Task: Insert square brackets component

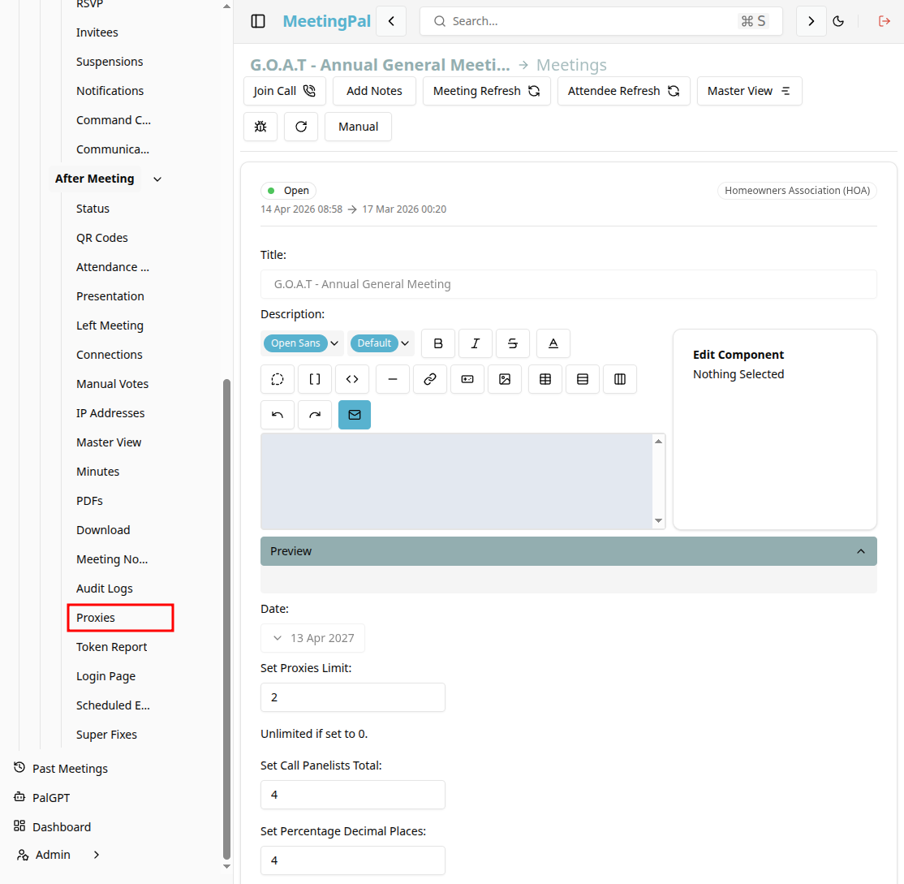Action: (x=315, y=379)
